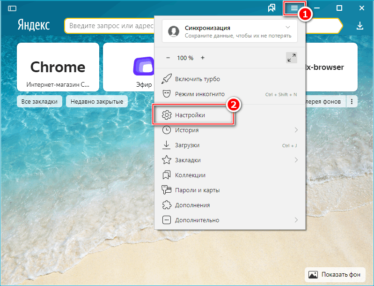This screenshot has height=286, width=374.
Task: Click the hamburger menu icon
Action: click(x=294, y=8)
